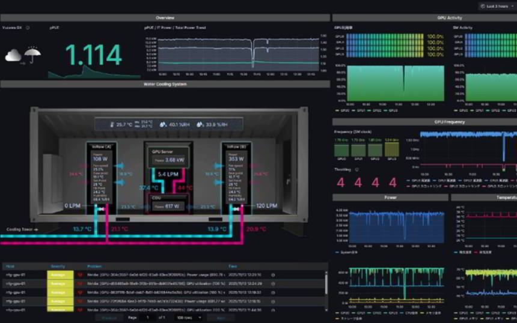Toggle GPU3 series in GPU utilization legend

click(x=391, y=110)
